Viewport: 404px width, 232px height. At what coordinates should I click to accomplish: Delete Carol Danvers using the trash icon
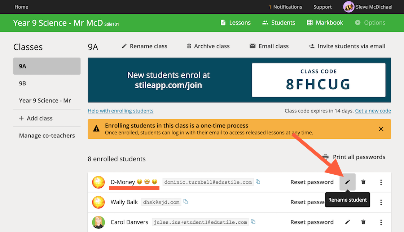pyautogui.click(x=363, y=222)
